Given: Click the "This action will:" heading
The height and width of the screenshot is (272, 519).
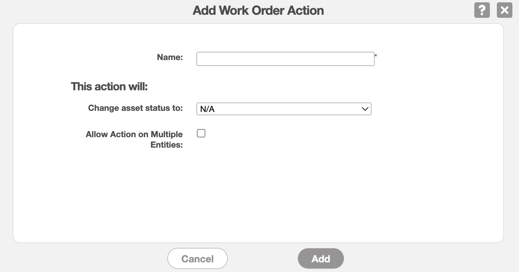Looking at the screenshot, I should point(109,86).
